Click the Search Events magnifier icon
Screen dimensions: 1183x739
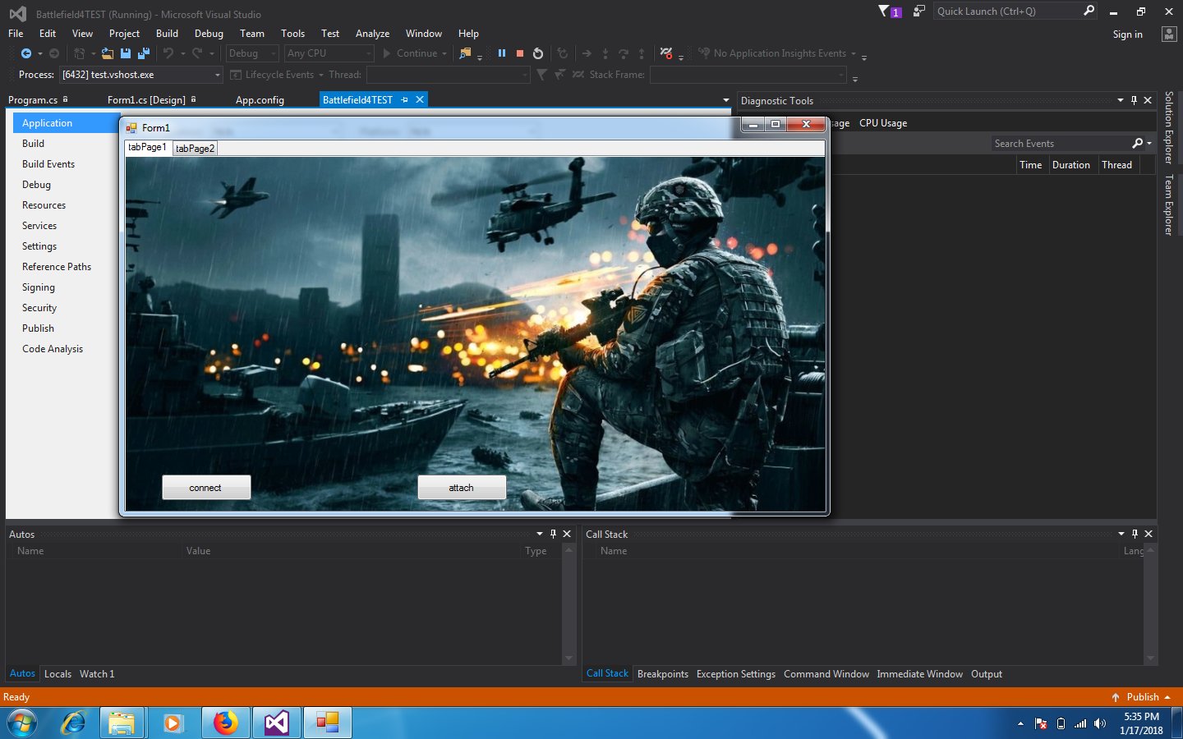click(x=1138, y=143)
